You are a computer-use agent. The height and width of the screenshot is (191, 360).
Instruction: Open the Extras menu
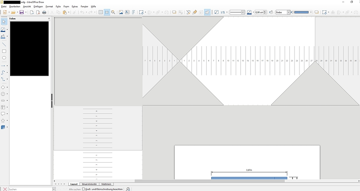tap(75, 6)
